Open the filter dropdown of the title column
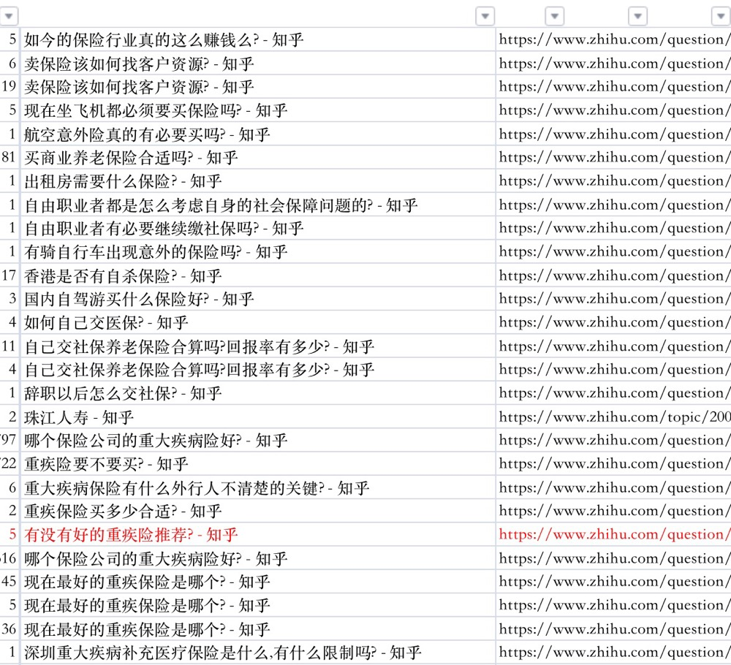The width and height of the screenshot is (731, 665). click(485, 16)
